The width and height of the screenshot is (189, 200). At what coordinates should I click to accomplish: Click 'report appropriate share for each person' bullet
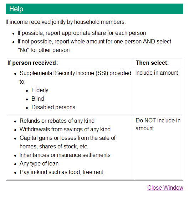tap(82, 33)
